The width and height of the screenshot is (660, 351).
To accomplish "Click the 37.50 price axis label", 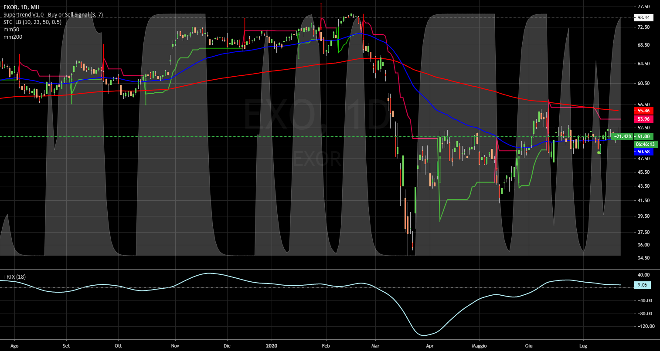I will pyautogui.click(x=643, y=232).
